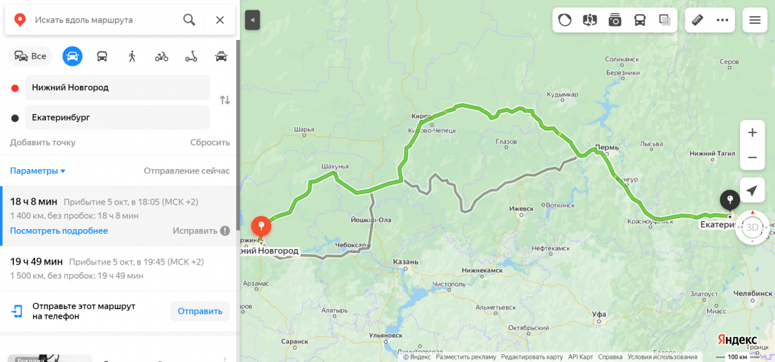Image resolution: width=775 pixels, height=362 pixels.
Task: Pick the scooter route mode
Action: pos(191,56)
